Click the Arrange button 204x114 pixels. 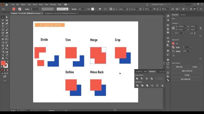[x=187, y=75]
